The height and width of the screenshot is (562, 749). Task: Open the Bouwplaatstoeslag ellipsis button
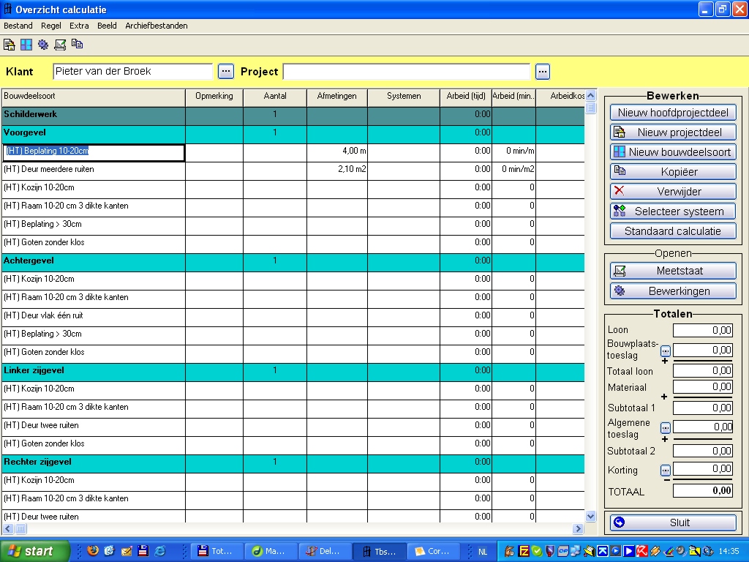pos(666,351)
